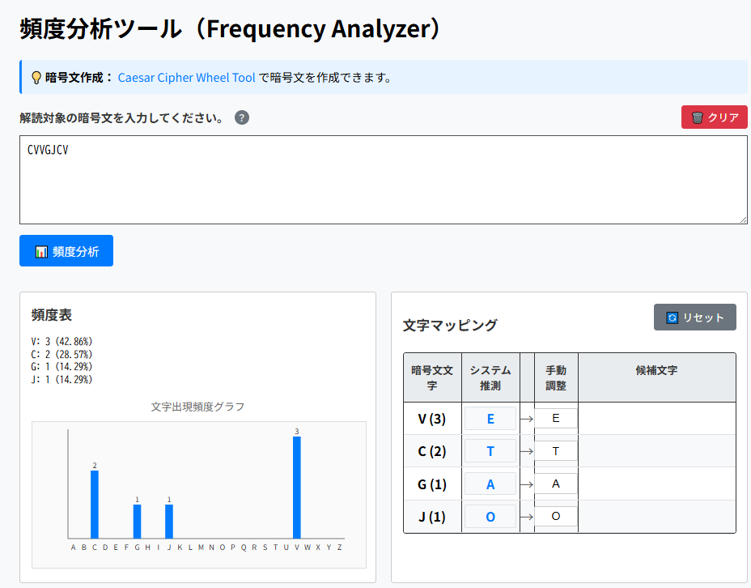The width and height of the screenshot is (751, 588).
Task: Select system guess T for C
Action: [490, 451]
